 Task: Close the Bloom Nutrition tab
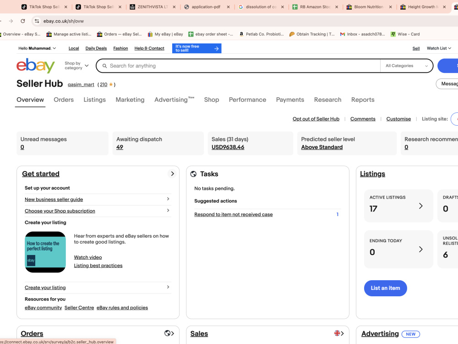tap(391, 7)
